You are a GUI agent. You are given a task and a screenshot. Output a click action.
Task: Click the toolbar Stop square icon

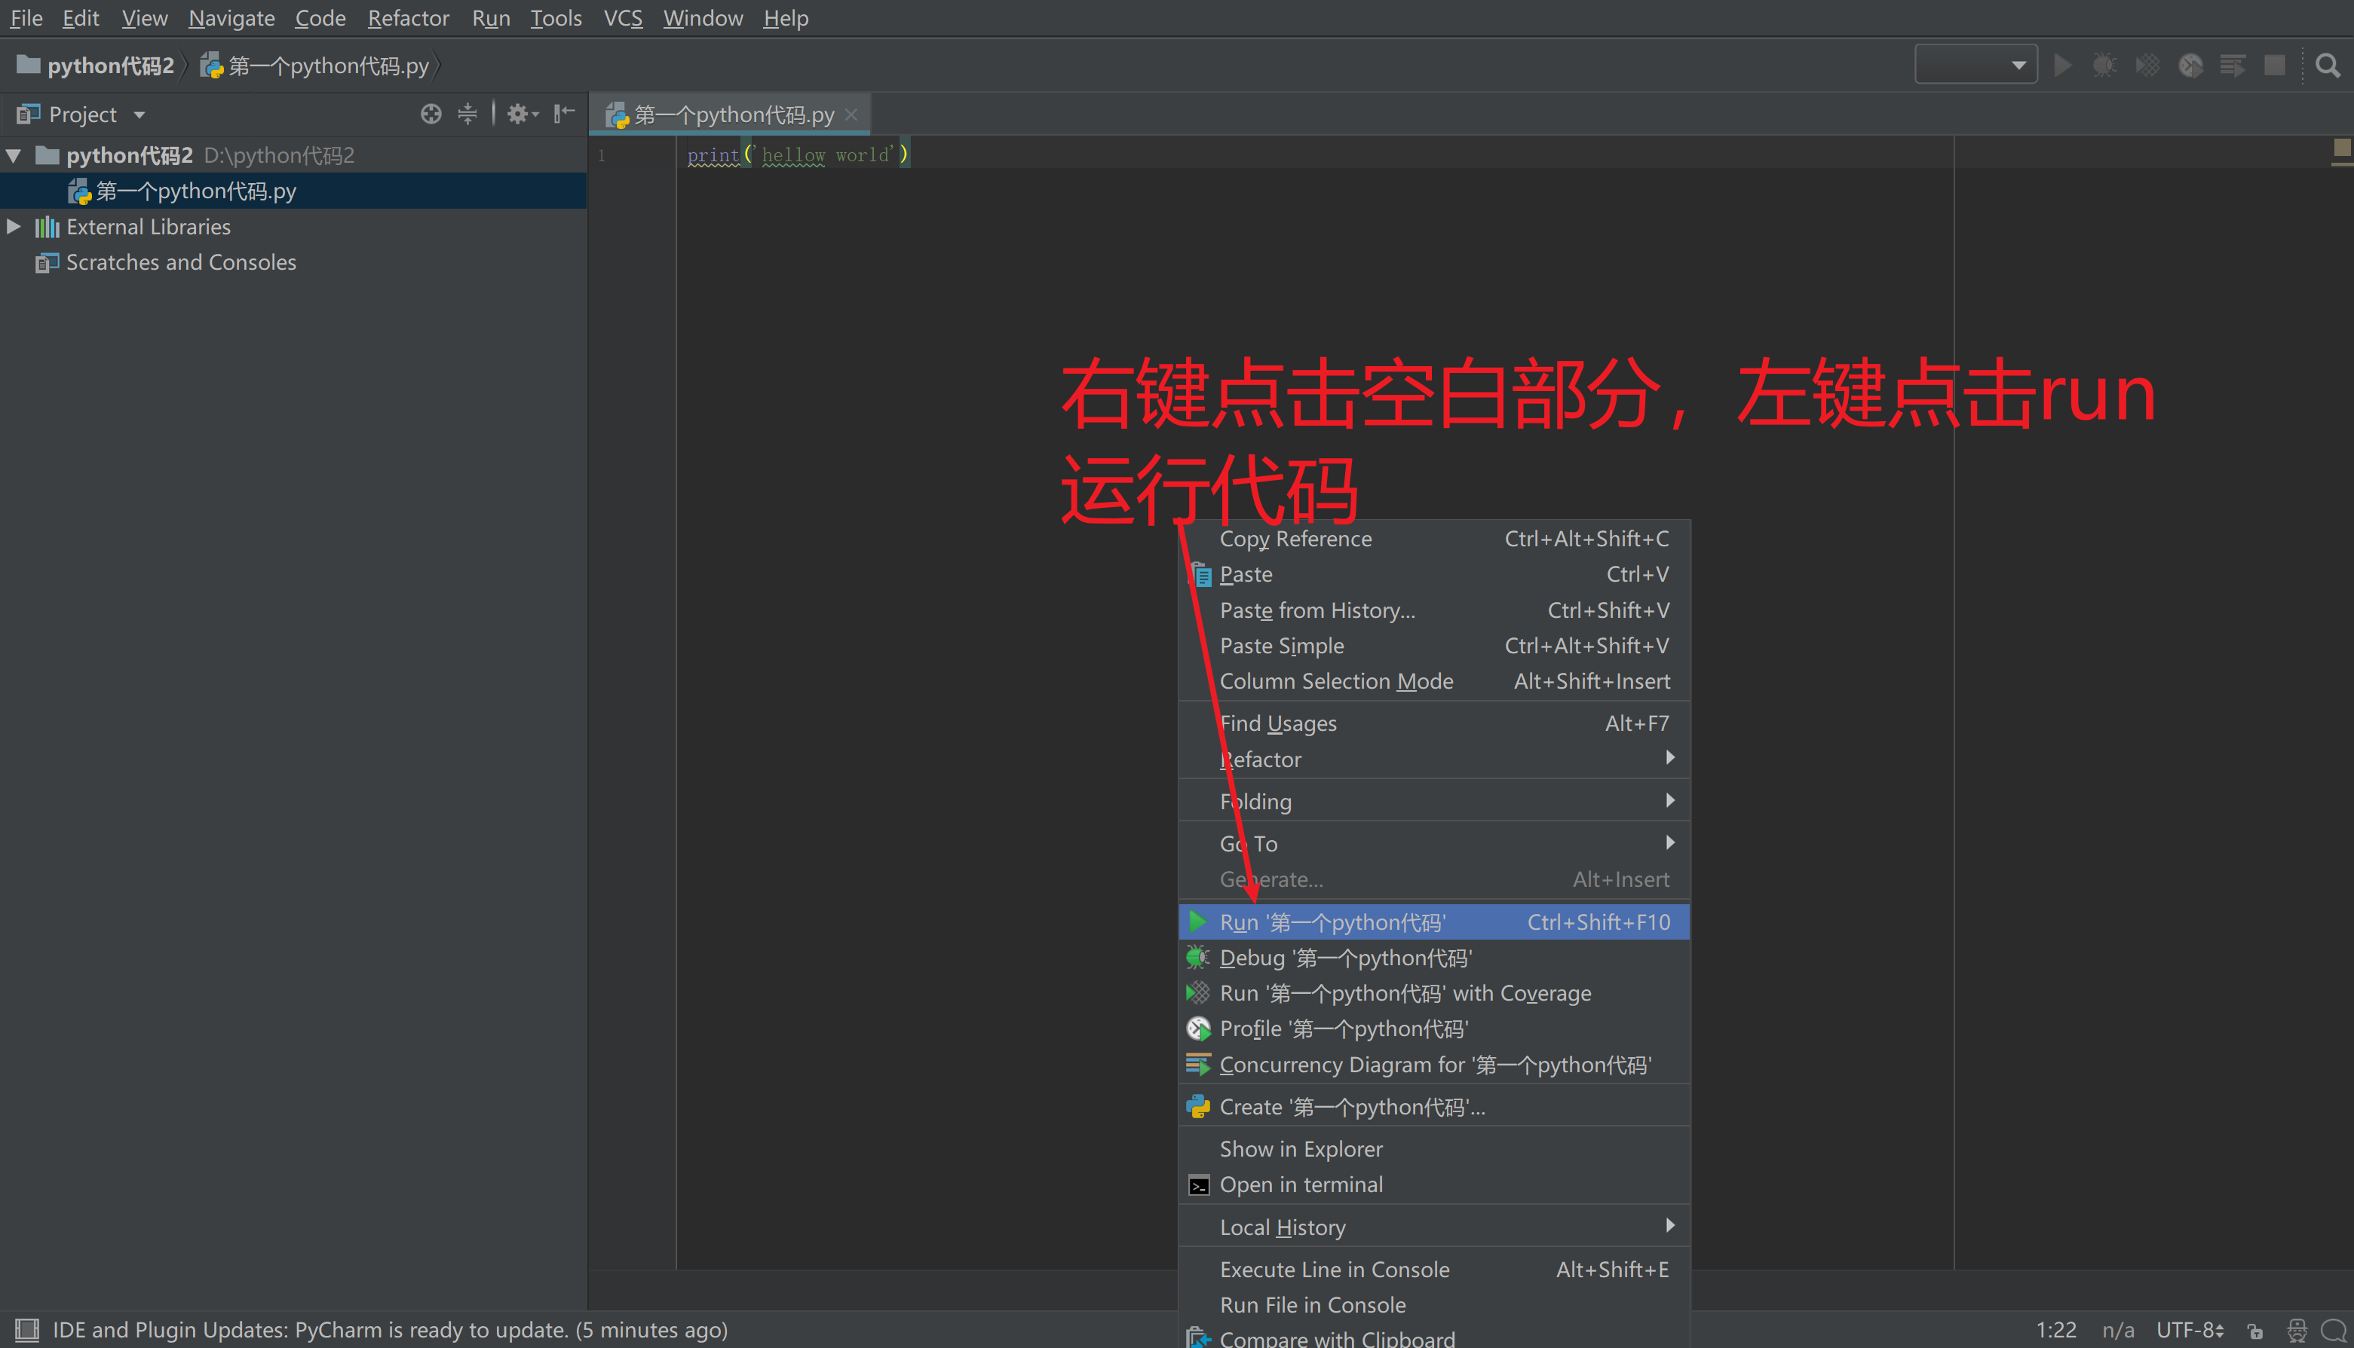(x=2274, y=65)
